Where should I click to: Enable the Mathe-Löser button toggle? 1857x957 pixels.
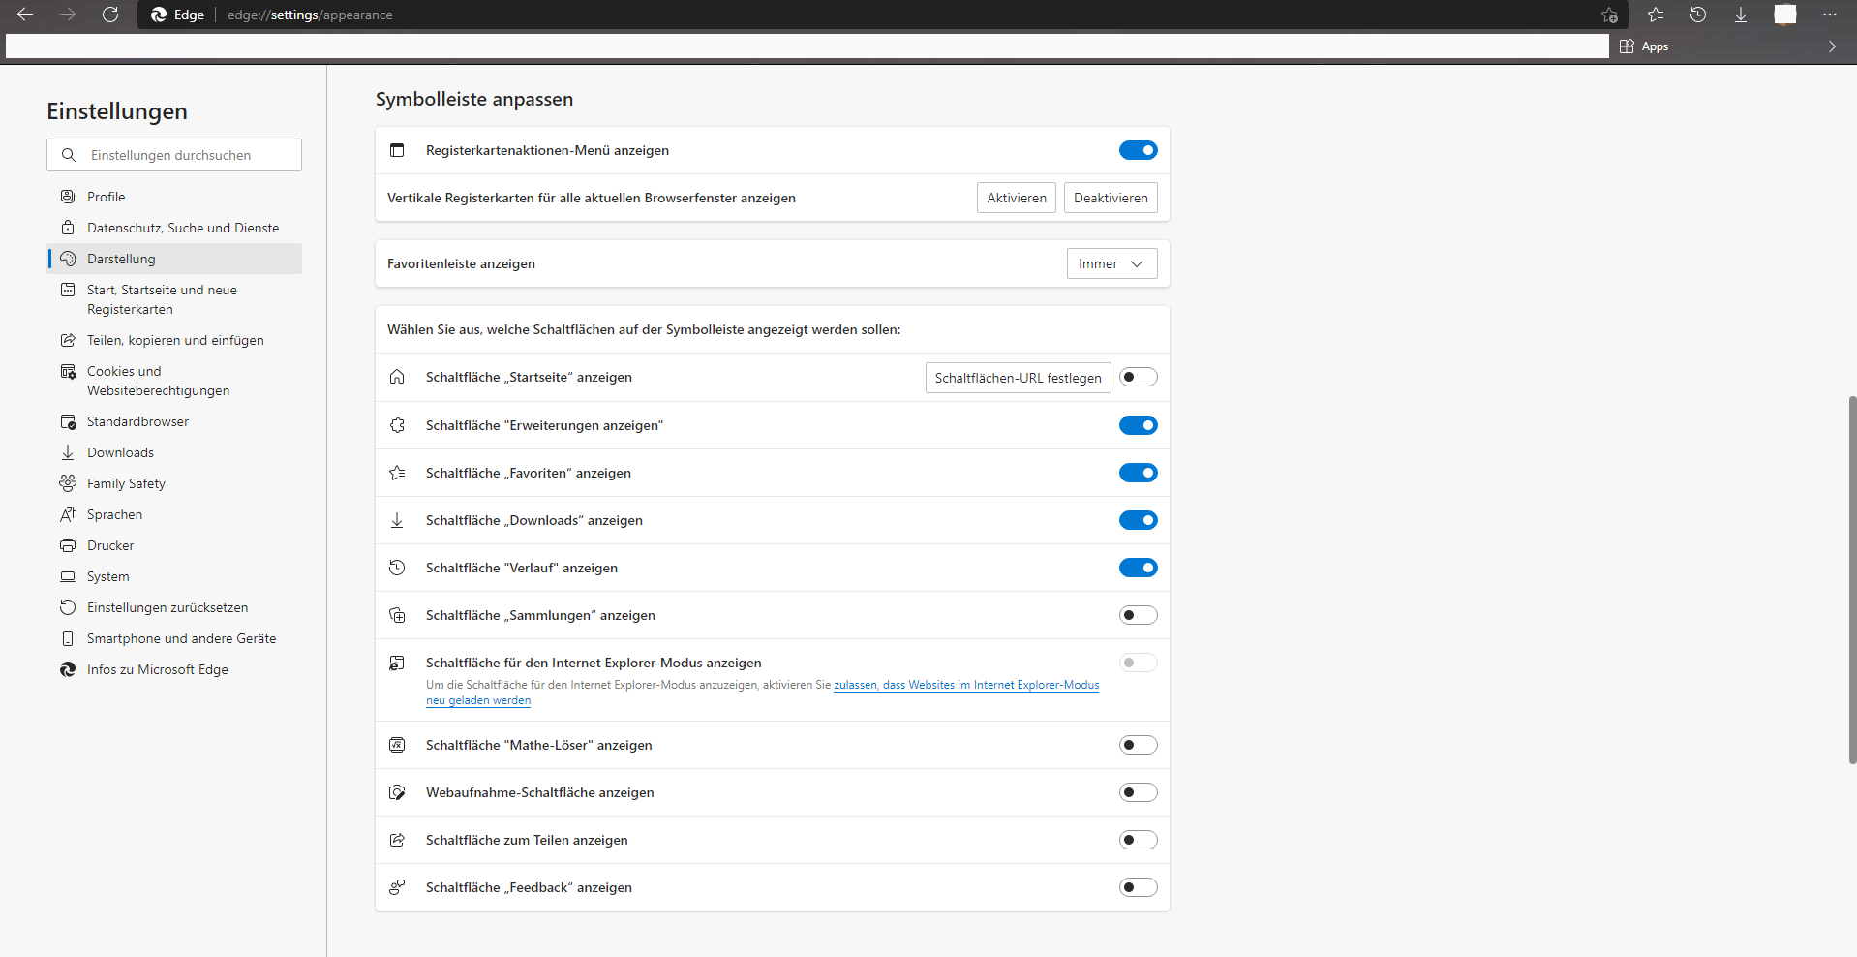(1138, 745)
